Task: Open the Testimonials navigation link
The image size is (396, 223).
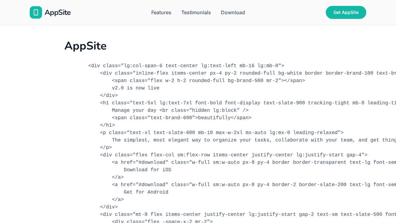Action: 196,12
